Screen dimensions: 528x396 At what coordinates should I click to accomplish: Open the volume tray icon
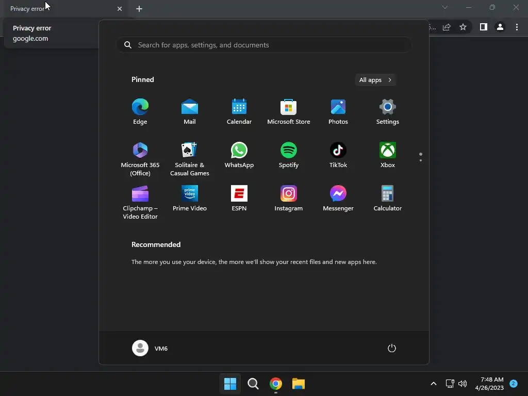[463, 384]
